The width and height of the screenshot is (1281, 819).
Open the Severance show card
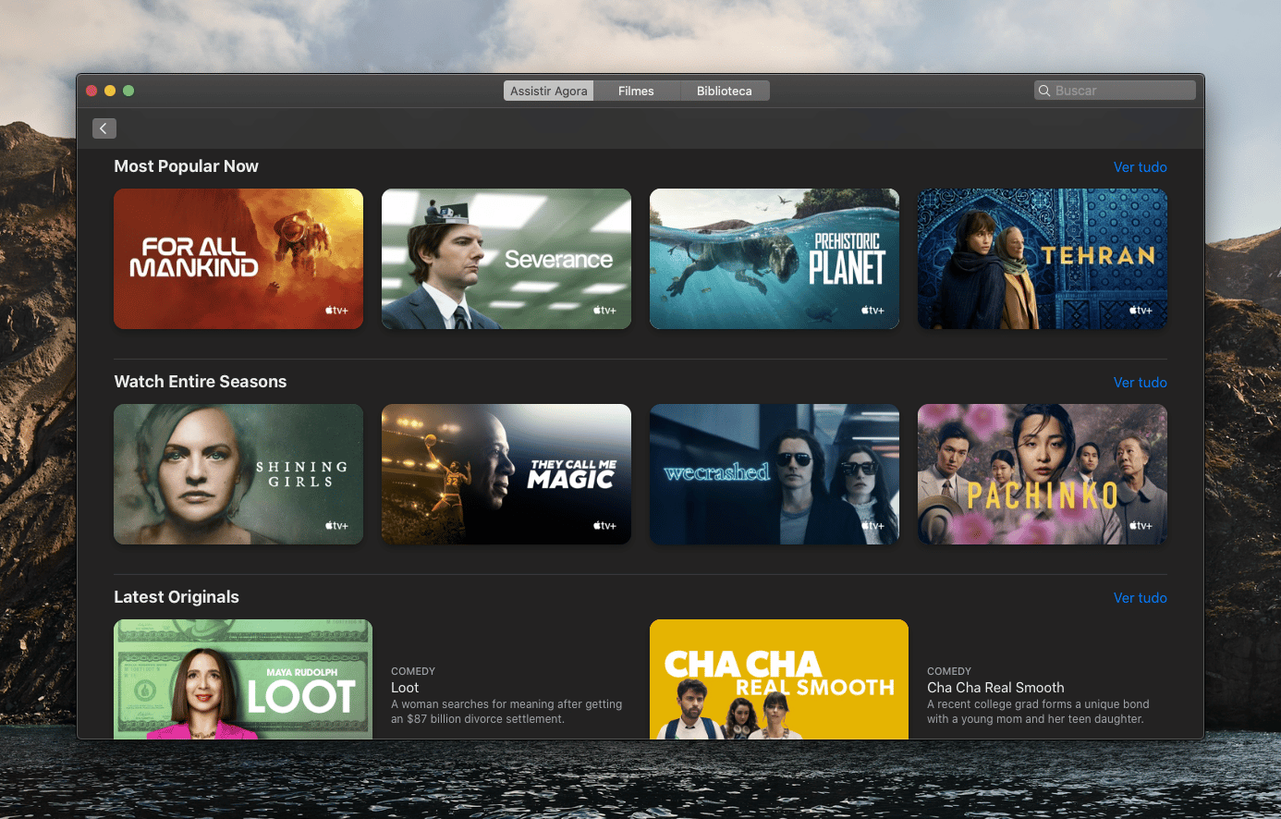coord(506,259)
